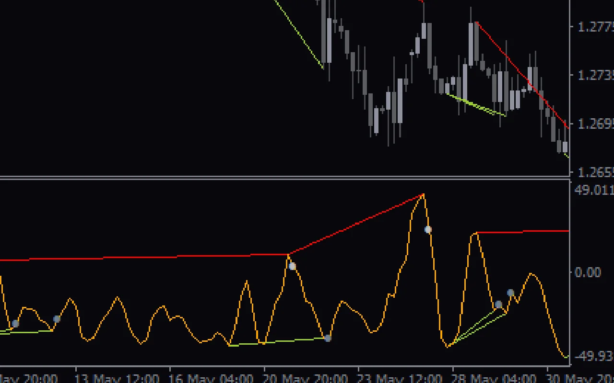Click the 23 May 12:00 time label

(400, 378)
